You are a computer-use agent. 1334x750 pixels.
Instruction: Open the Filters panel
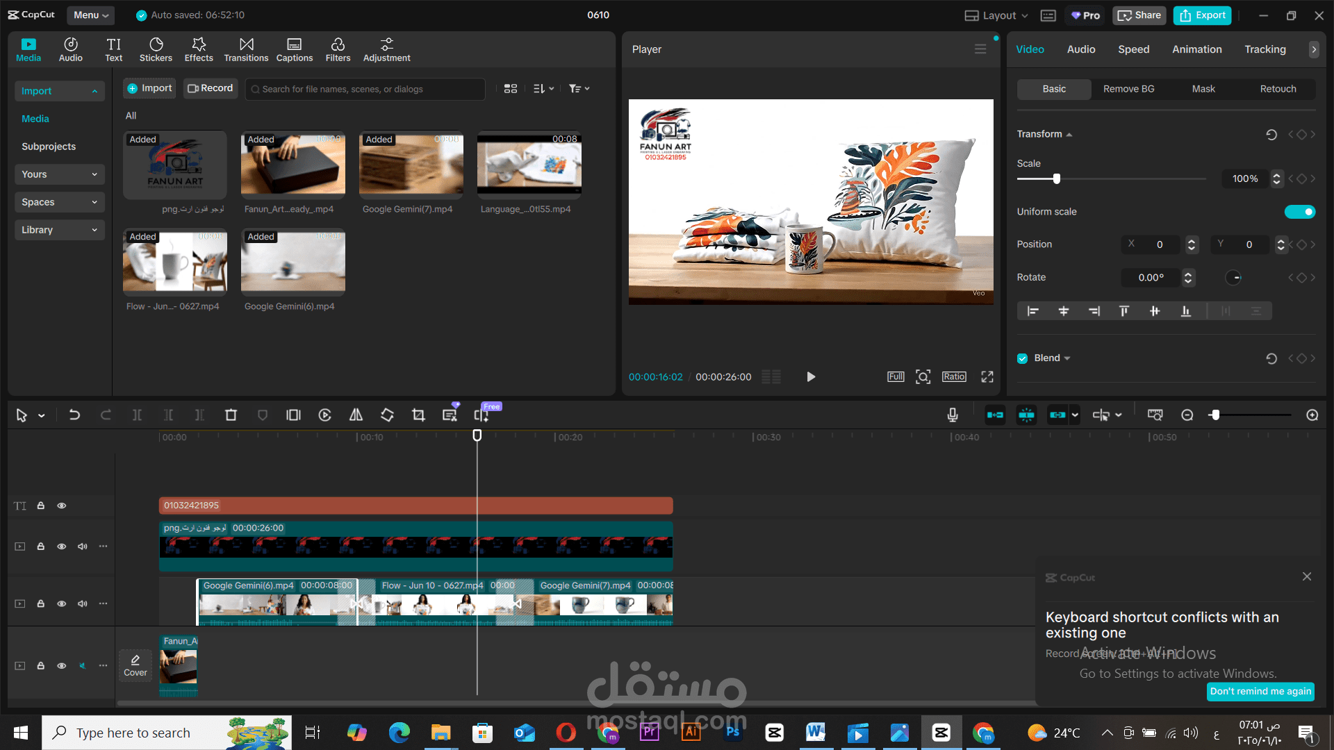(338, 49)
